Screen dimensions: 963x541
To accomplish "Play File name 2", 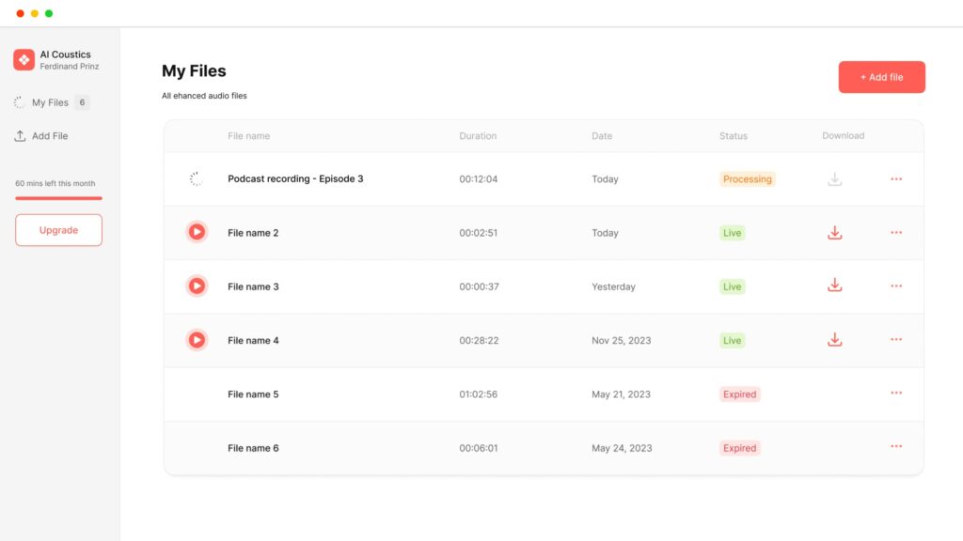I will (197, 232).
